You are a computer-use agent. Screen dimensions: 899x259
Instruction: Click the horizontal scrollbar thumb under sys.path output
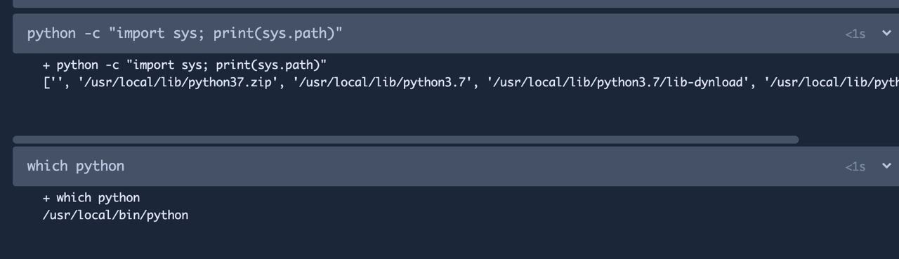click(x=405, y=139)
